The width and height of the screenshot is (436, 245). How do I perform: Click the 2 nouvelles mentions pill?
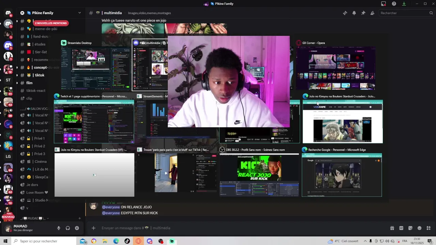[51, 23]
